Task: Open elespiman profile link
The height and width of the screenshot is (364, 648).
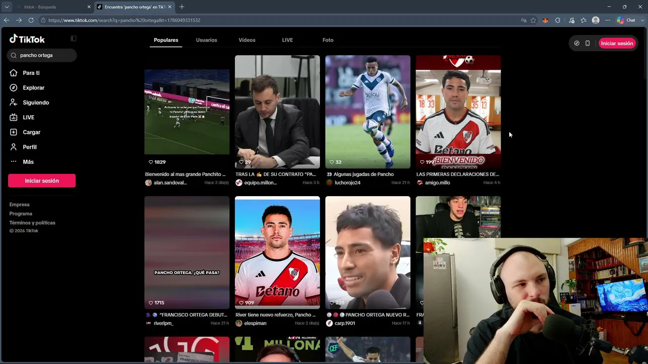Action: click(255, 323)
